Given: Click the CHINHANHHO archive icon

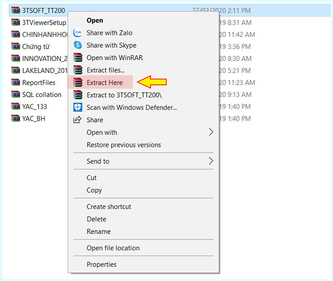Looking at the screenshot, I should [15, 34].
